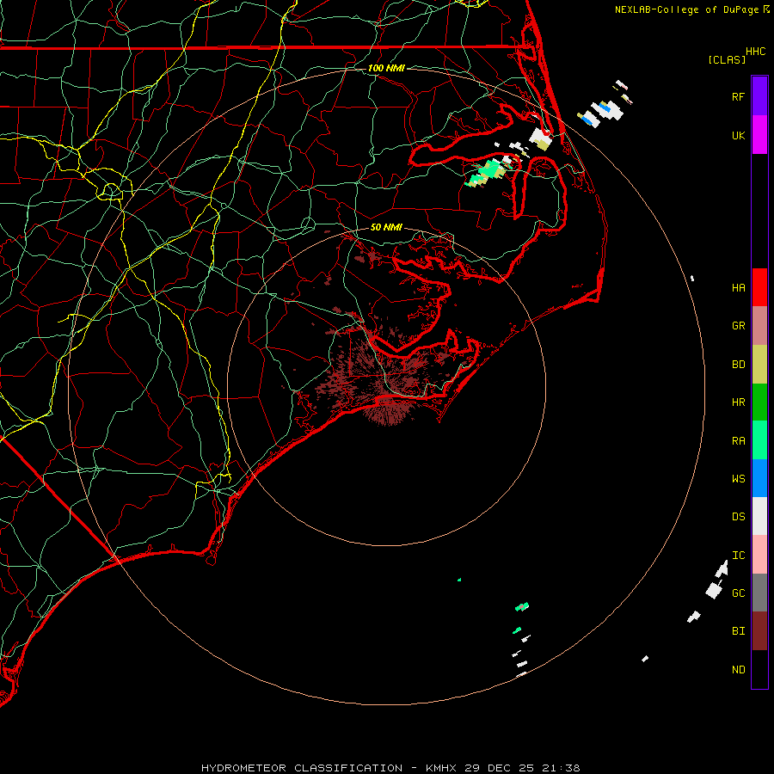Click the GR legend label
The image size is (774, 774).
(738, 326)
